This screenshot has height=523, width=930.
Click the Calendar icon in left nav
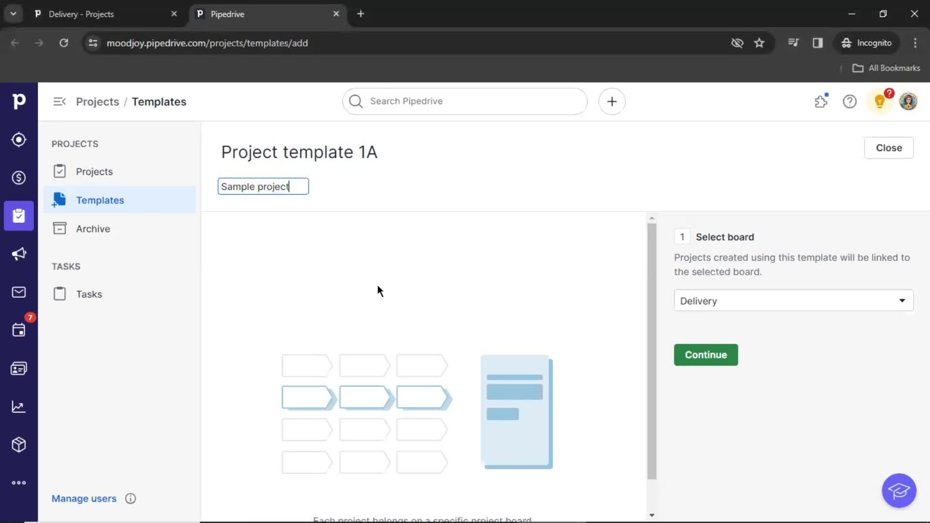click(18, 330)
